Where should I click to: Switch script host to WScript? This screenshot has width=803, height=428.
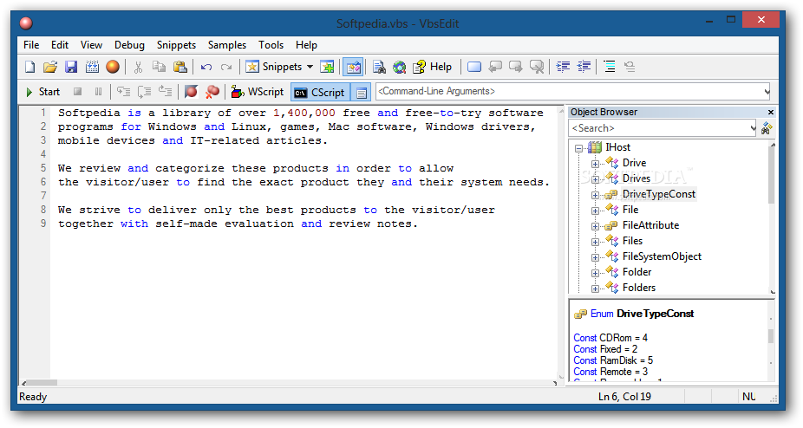point(257,92)
